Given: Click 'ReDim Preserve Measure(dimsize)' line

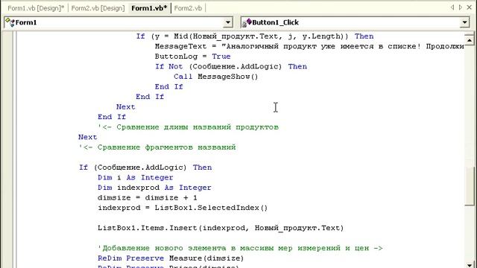Looking at the screenshot, I should pos(171,258).
